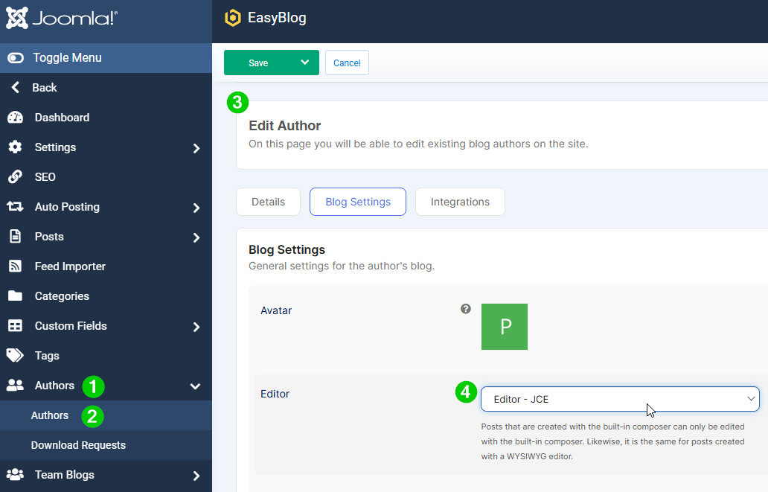Expand the Settings submenu chevron
Viewport: 768px width, 492px height.
tap(196, 148)
